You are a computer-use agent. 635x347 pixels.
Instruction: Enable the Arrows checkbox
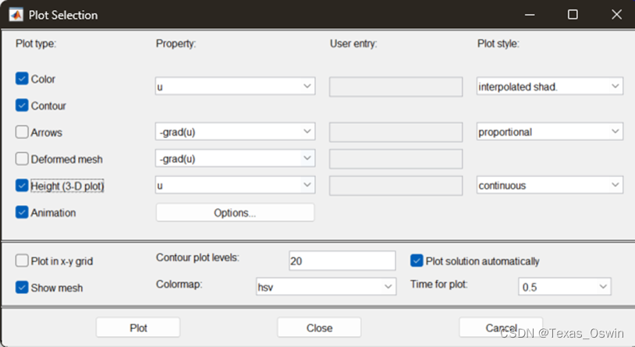(22, 132)
